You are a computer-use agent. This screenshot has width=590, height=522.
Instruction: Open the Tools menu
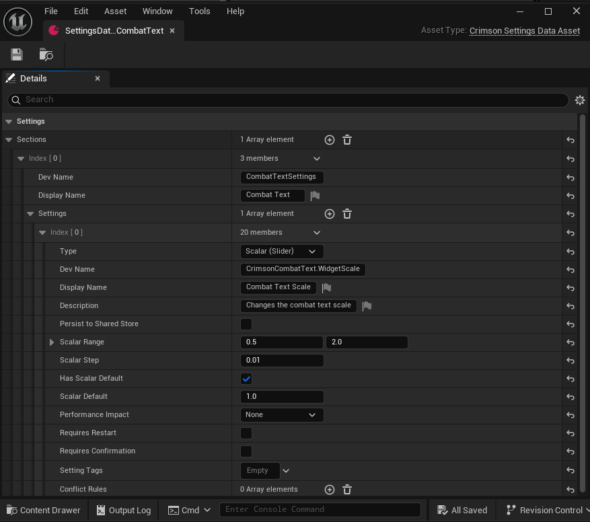click(199, 11)
